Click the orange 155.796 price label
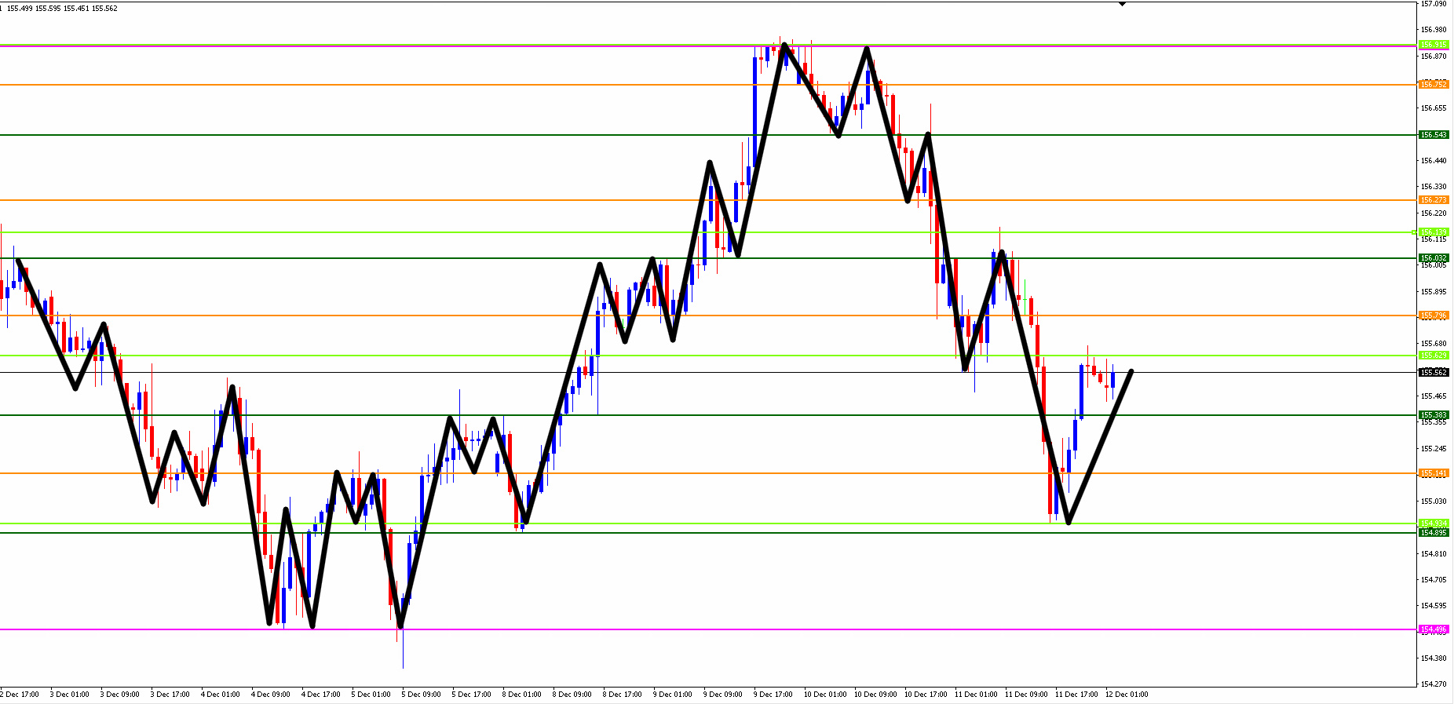 (1434, 316)
